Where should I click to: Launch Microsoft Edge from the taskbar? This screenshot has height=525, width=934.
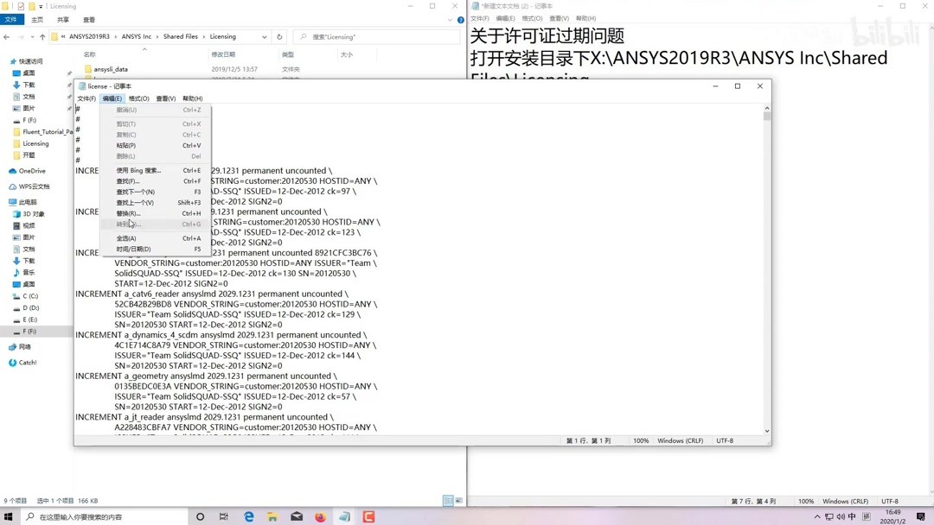coord(248,517)
